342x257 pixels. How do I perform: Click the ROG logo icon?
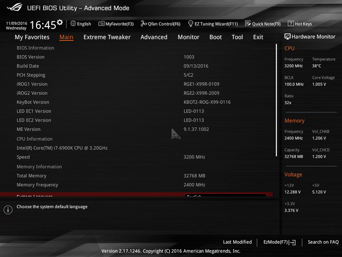tap(14, 8)
